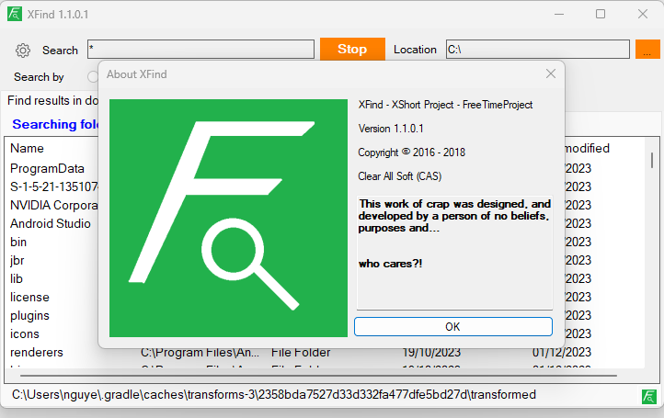664x418 pixels.
Task: Click the 01/12/2023 date cell
Action: (562, 352)
